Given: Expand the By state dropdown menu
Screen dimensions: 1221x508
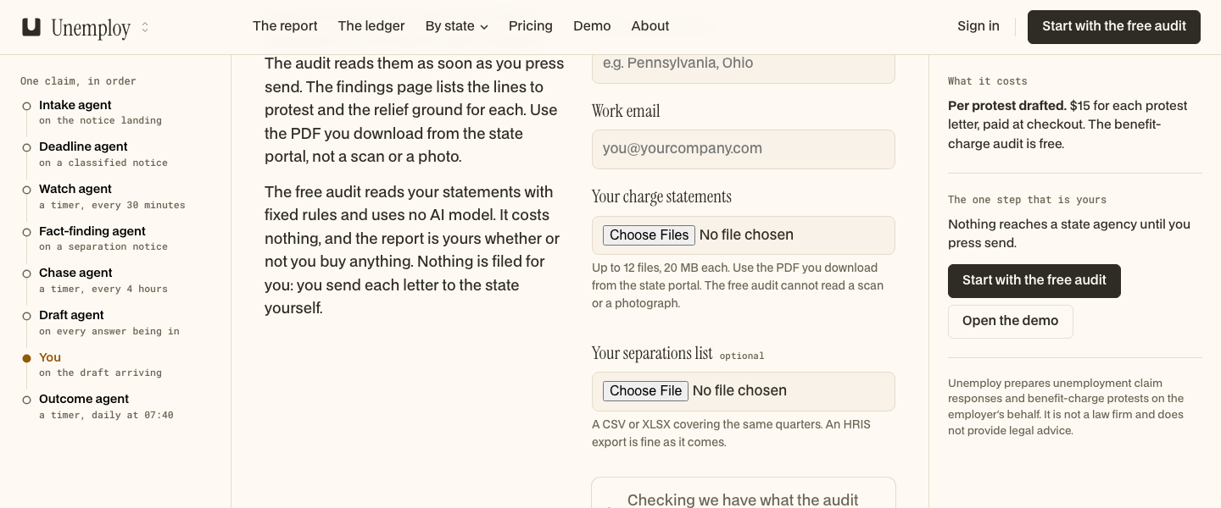Looking at the screenshot, I should pyautogui.click(x=457, y=26).
